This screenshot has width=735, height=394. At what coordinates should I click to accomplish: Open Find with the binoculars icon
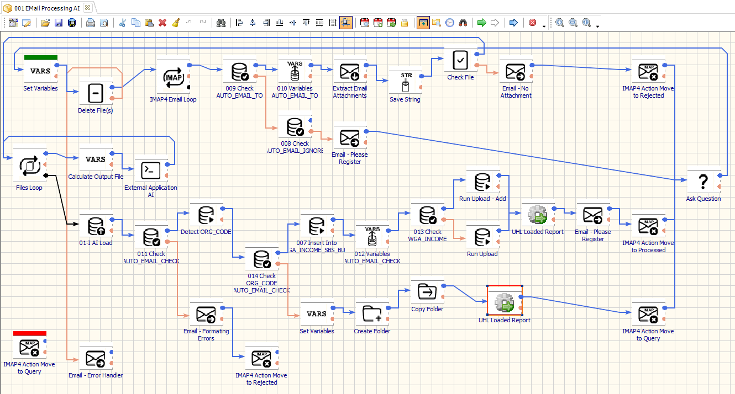(221, 22)
